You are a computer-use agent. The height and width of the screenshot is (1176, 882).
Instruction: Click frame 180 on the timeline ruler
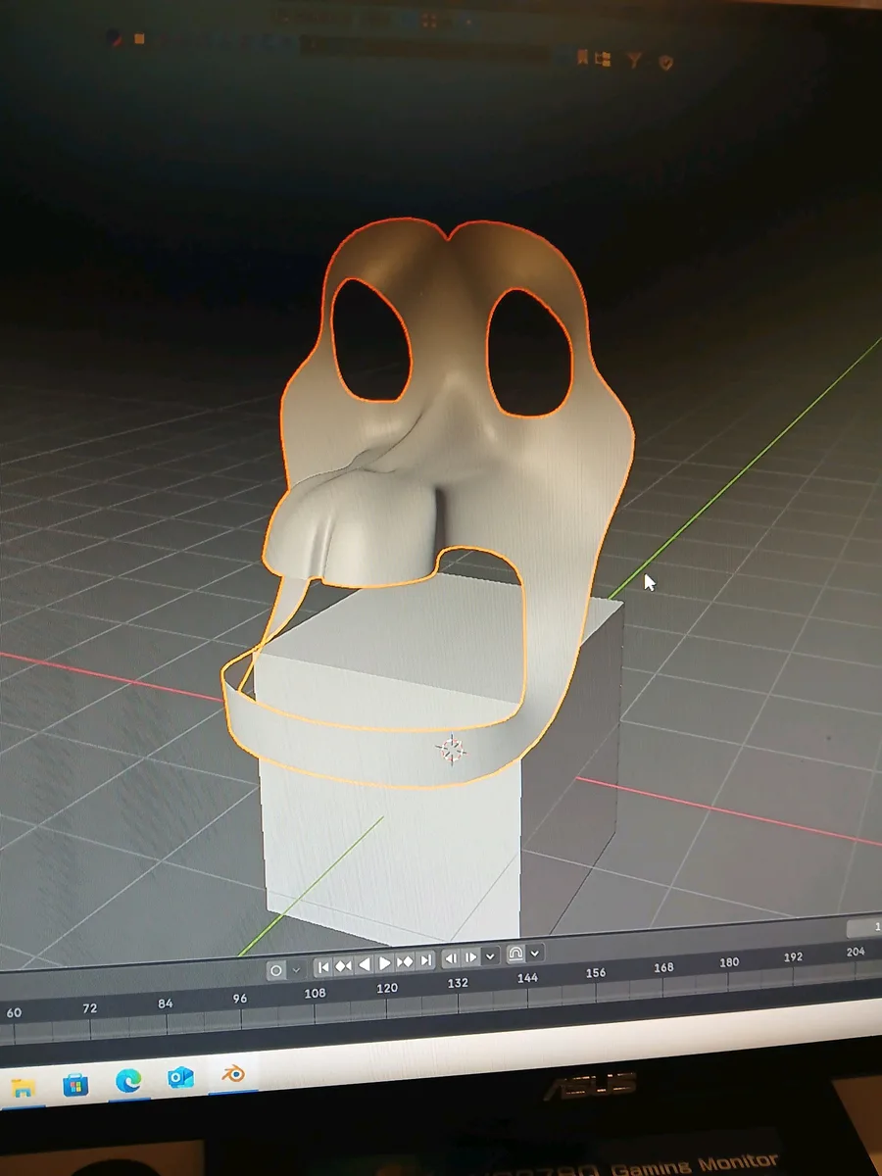[x=729, y=962]
